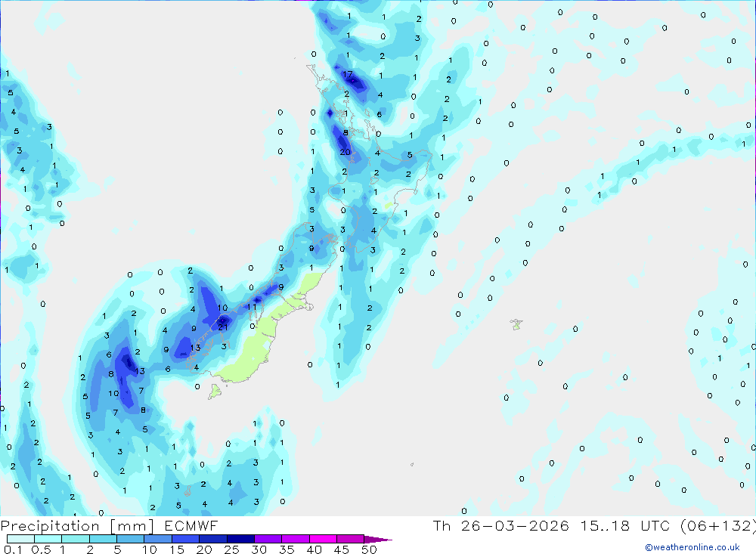Screen dimensions: 756x554
Task: Click the '15..18 UTC' time range text
Action: click(625, 525)
